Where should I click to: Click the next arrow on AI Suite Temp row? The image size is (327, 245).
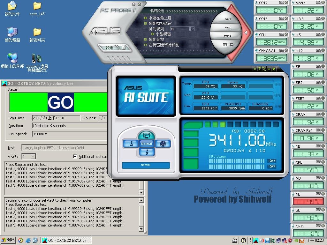[280, 84]
